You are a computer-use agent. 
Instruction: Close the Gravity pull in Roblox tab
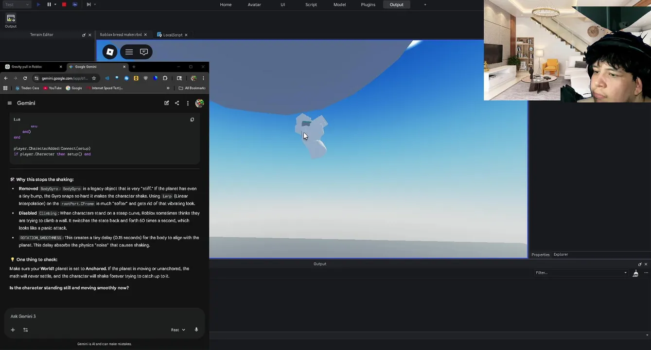pyautogui.click(x=61, y=67)
